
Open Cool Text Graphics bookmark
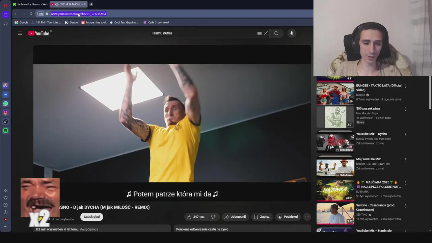pyautogui.click(x=124, y=23)
